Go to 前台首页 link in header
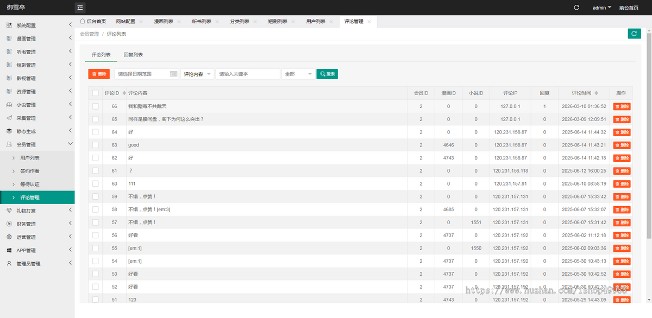Viewport: 652px width, 318px height. click(629, 8)
